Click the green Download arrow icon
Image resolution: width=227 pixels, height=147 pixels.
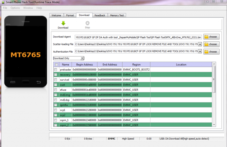pos(63,23)
